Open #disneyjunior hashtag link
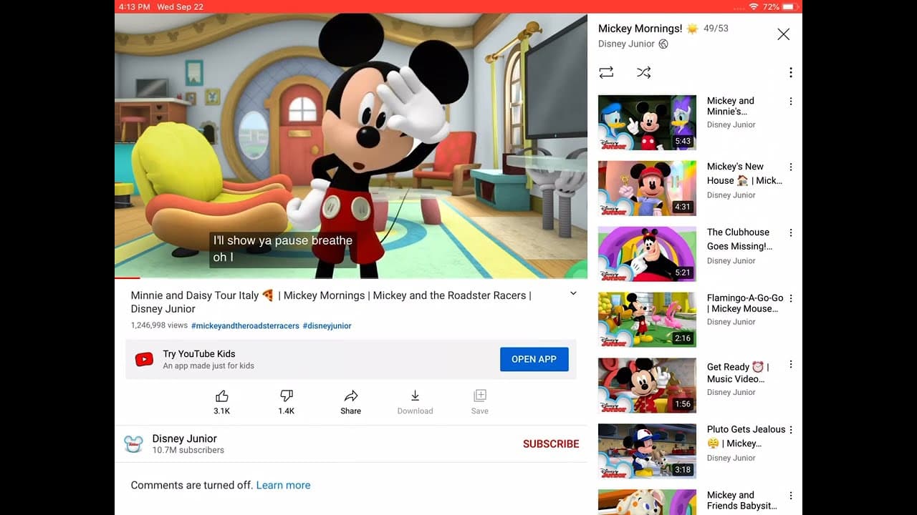 pyautogui.click(x=327, y=325)
